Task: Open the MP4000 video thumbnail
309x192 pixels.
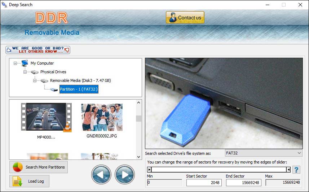Action: point(46,117)
